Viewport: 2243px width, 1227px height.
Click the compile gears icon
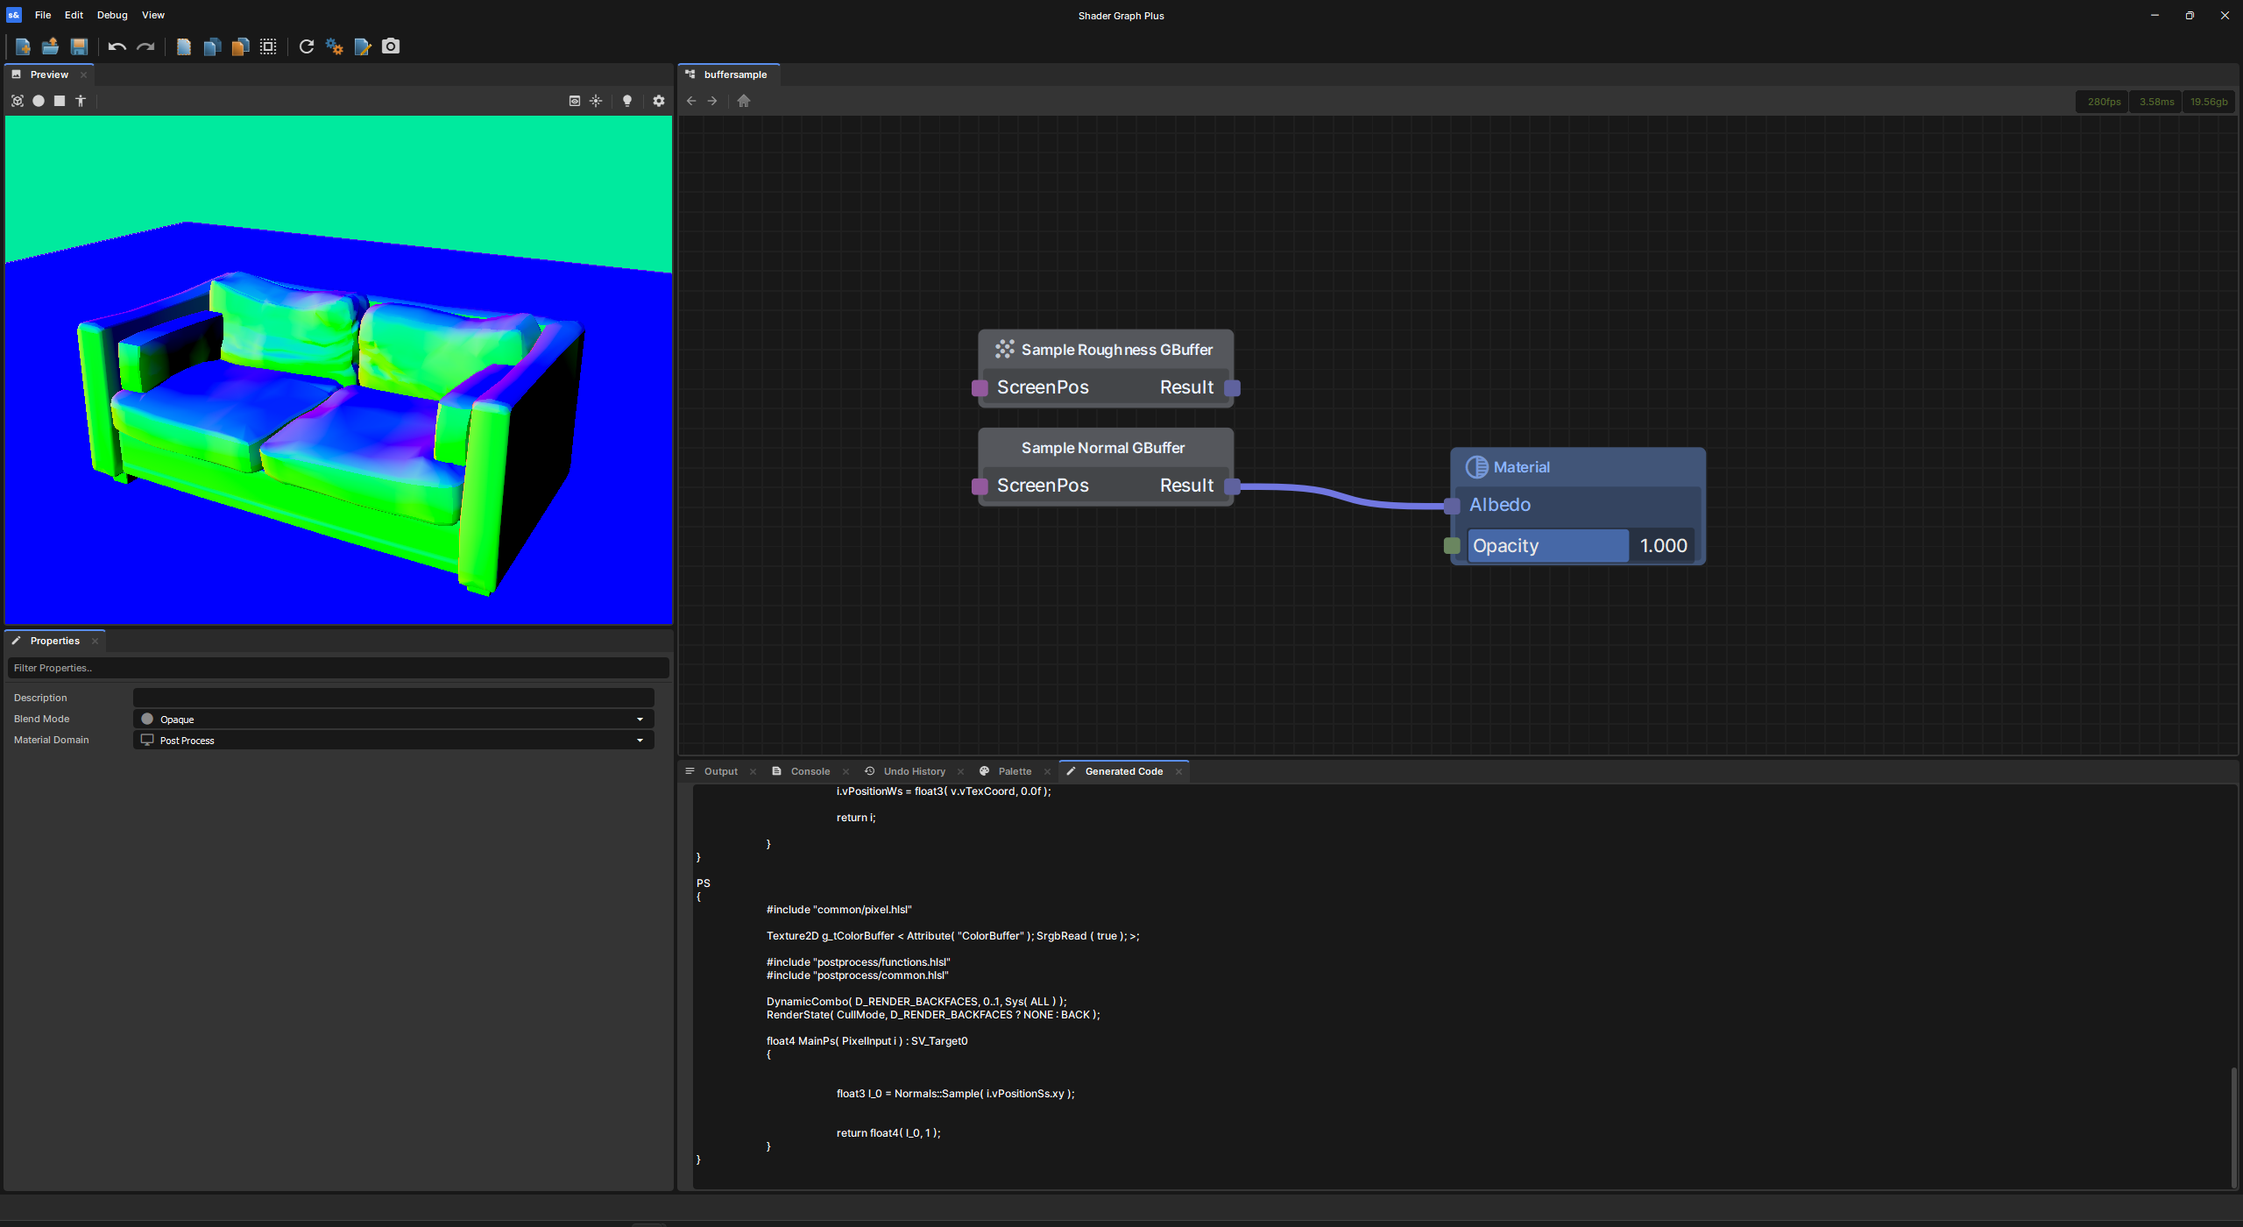[334, 46]
